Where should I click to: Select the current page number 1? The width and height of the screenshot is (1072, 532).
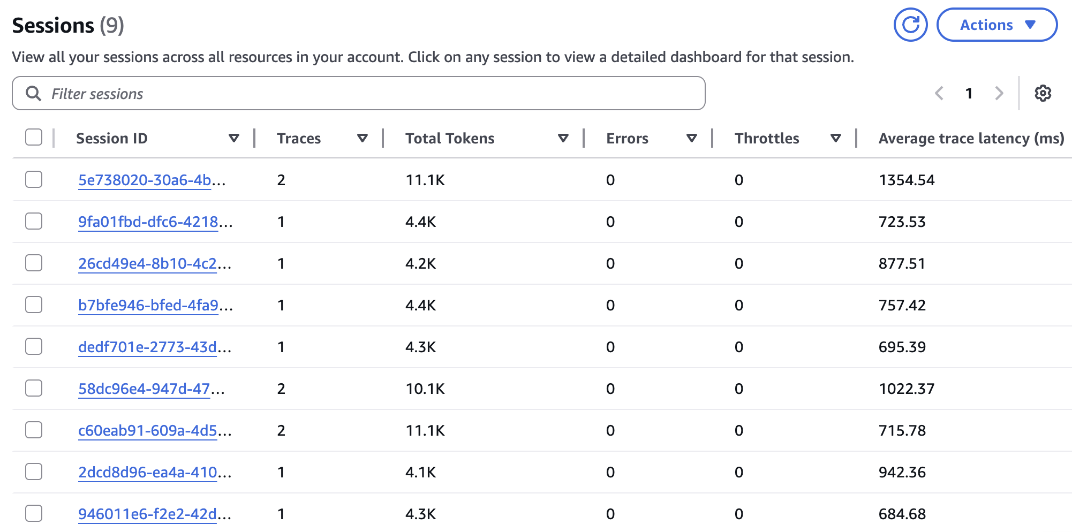tap(969, 93)
